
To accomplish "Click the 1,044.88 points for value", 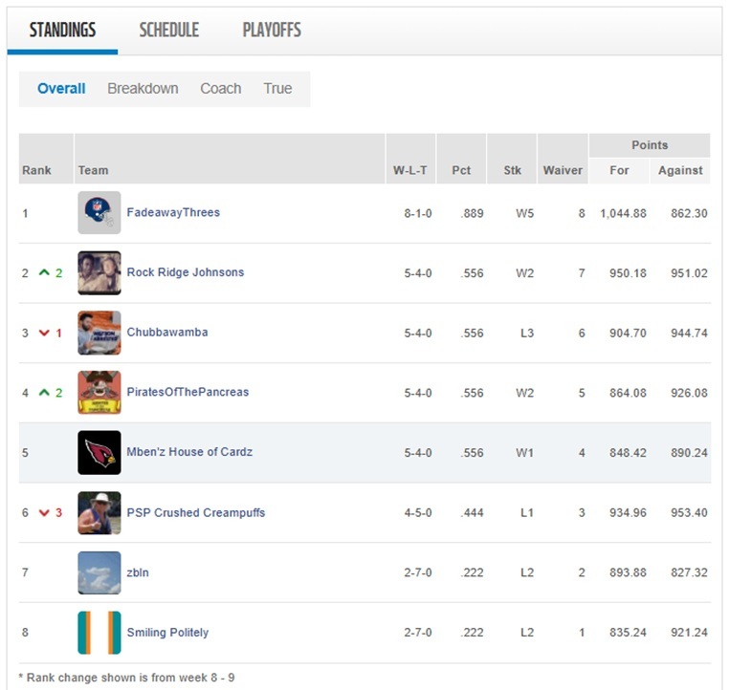I will coord(623,213).
